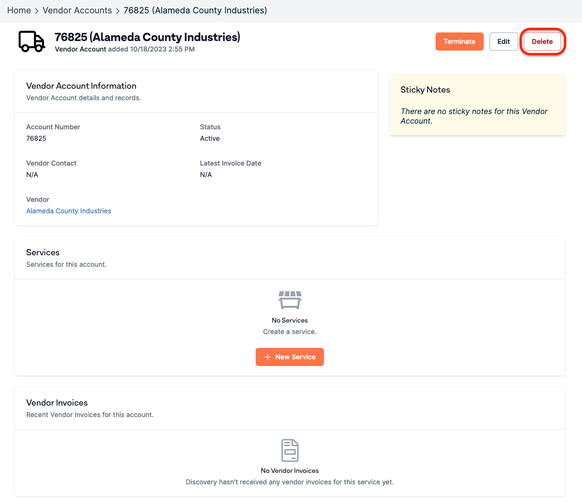
Task: Select the breadcrumb 76825 (Alameda County Industries)
Action: pyautogui.click(x=195, y=10)
